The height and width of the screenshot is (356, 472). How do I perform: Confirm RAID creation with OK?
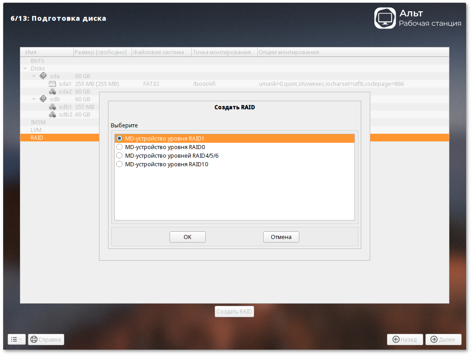(x=188, y=237)
